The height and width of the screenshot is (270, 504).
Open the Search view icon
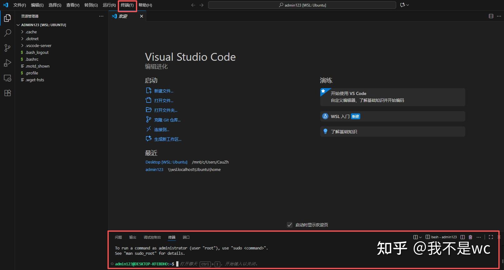pos(7,33)
